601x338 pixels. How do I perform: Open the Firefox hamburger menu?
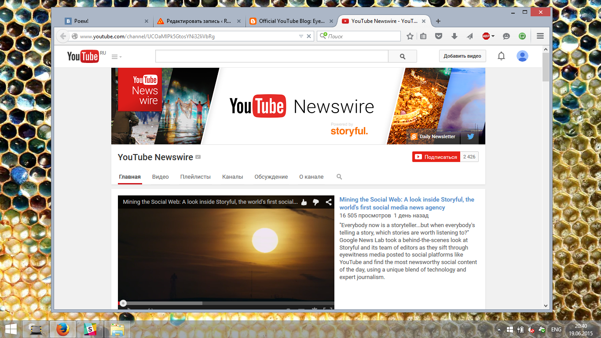(x=540, y=36)
